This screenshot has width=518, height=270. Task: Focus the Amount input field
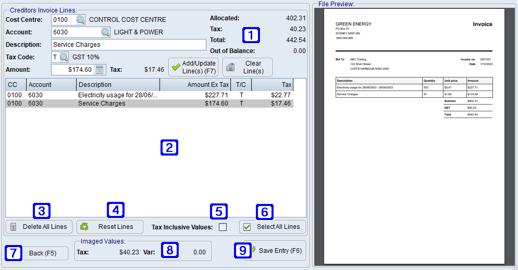[73, 70]
